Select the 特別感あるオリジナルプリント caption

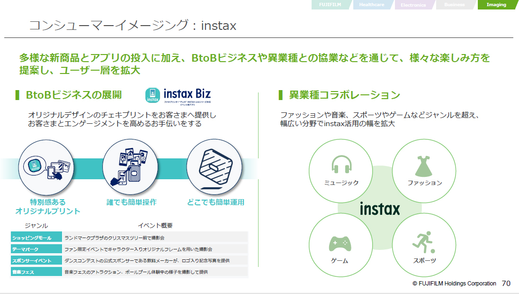click(48, 206)
